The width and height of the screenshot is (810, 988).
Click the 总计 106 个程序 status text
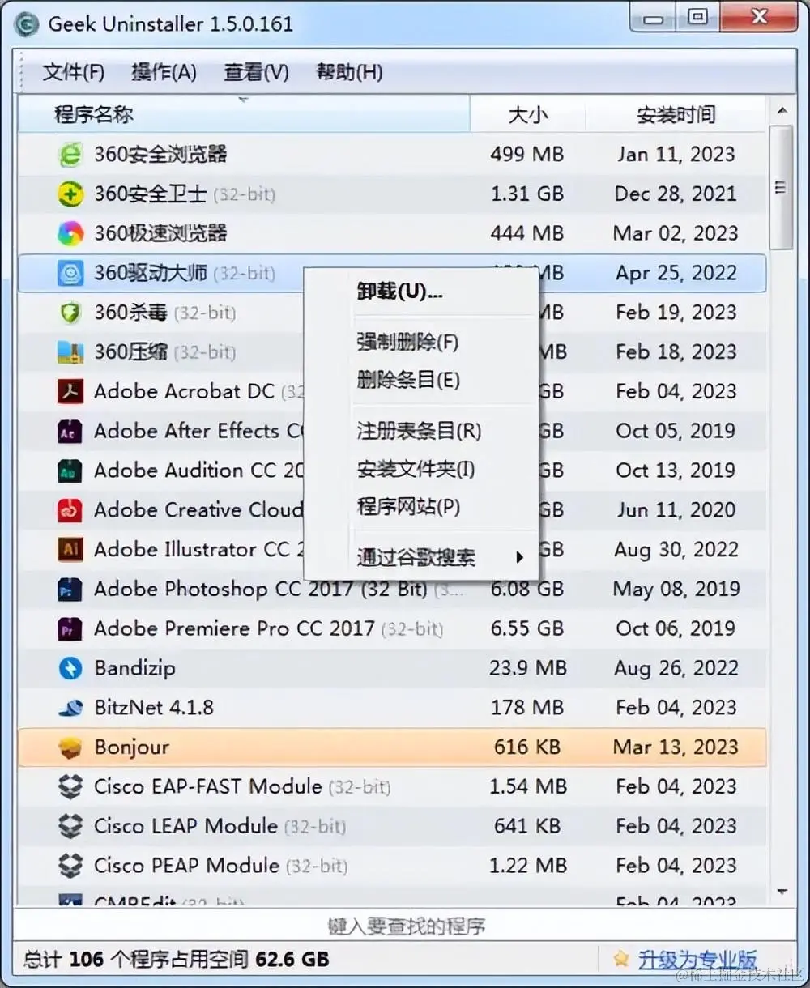coord(176,960)
